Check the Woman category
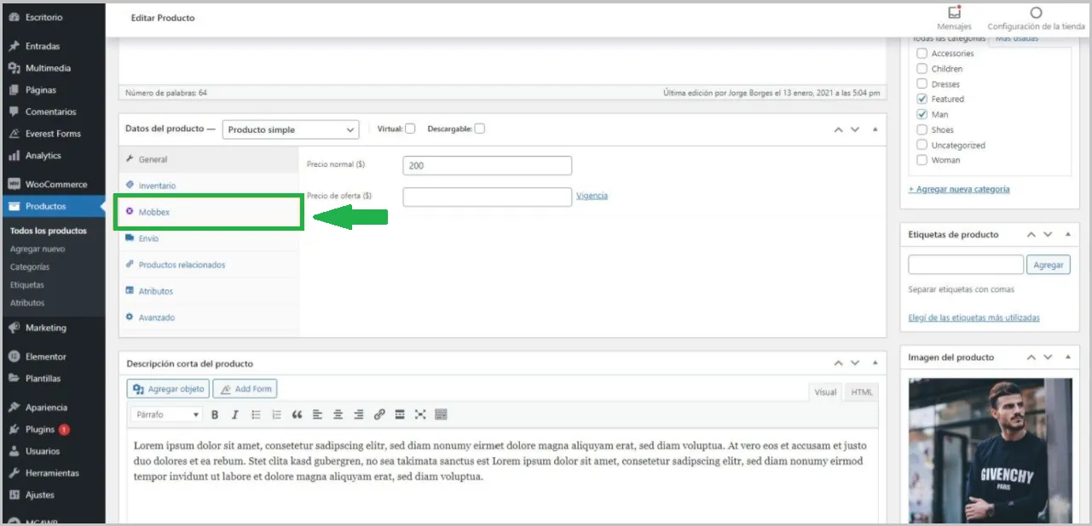The height and width of the screenshot is (526, 1092). [x=922, y=160]
